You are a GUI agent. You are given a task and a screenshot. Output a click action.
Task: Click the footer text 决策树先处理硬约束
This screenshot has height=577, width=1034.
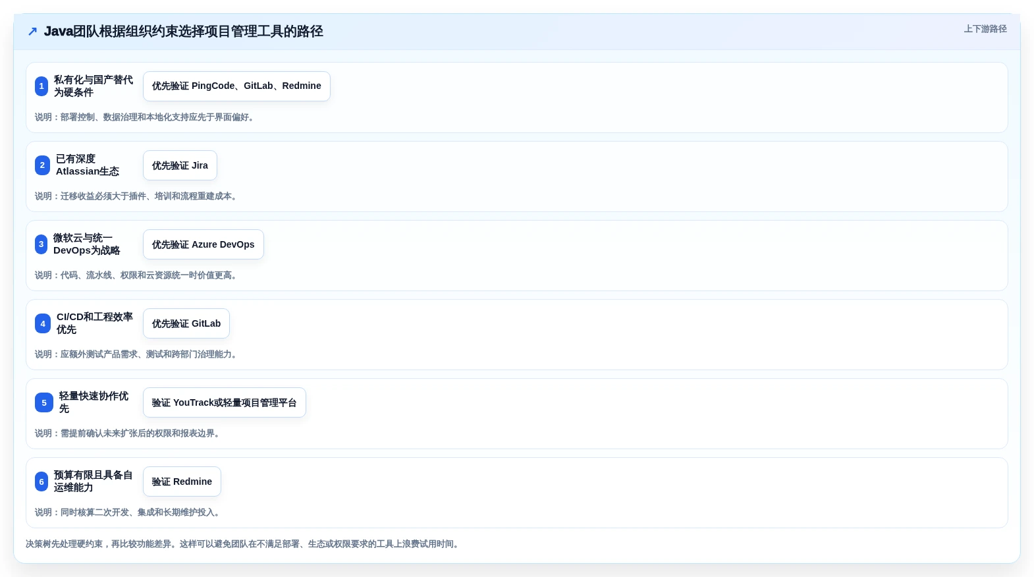pyautogui.click(x=244, y=544)
